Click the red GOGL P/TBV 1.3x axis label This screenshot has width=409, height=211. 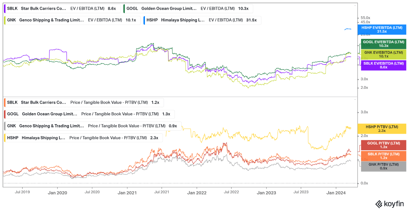tap(383, 145)
